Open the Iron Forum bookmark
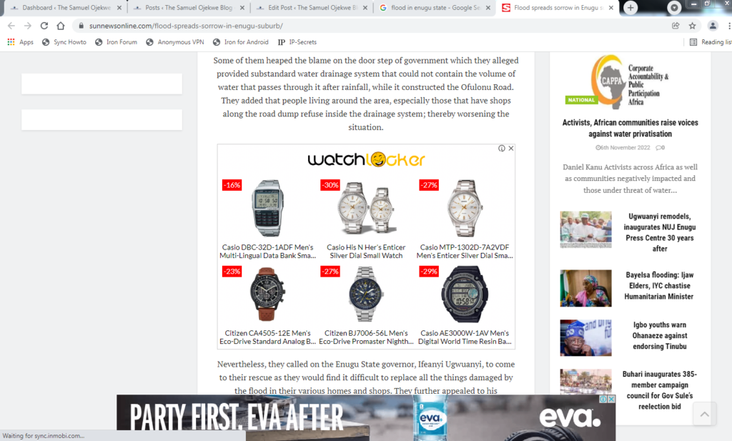 (x=117, y=42)
